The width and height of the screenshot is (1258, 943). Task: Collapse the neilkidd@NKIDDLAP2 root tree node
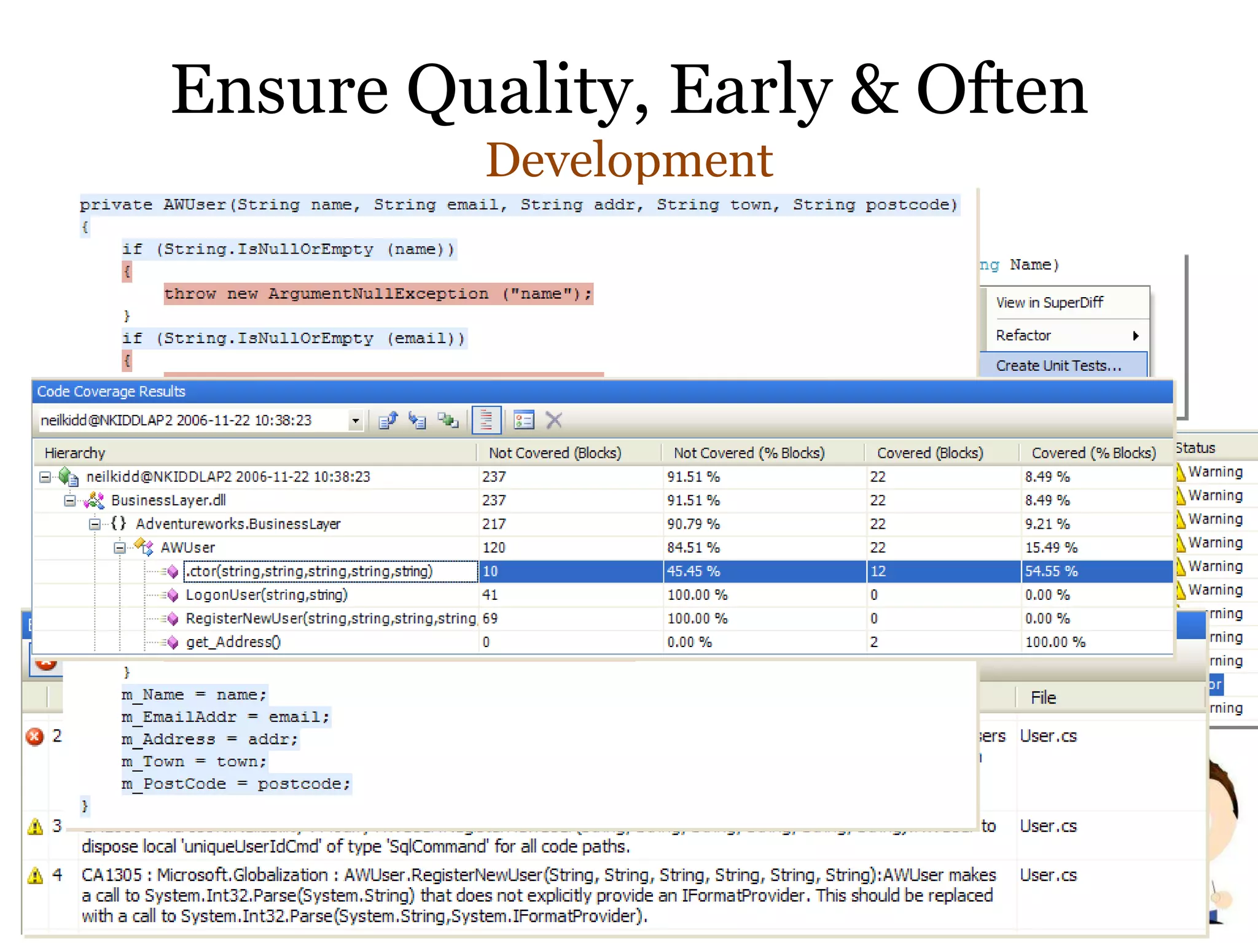[x=45, y=477]
